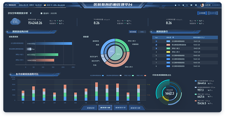Image resolution: width=225 pixels, height=117 pixels.
Task: Switch to the 矩形树图 chart button
Action: (x=133, y=32)
